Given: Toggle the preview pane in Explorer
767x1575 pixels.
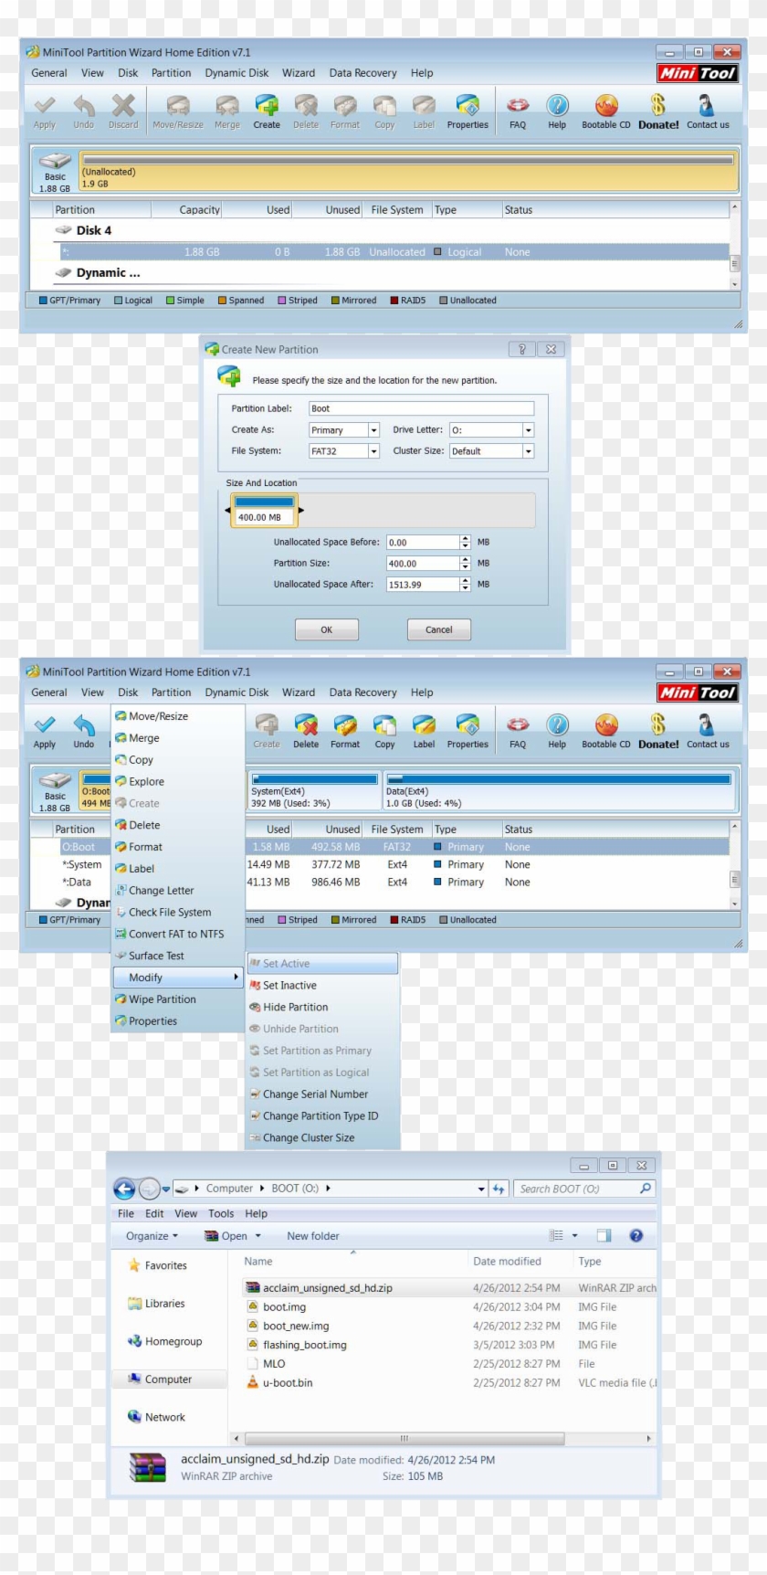Looking at the screenshot, I should [604, 1235].
